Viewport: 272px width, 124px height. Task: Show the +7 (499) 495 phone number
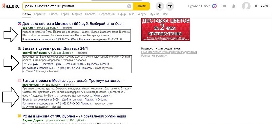(74, 68)
